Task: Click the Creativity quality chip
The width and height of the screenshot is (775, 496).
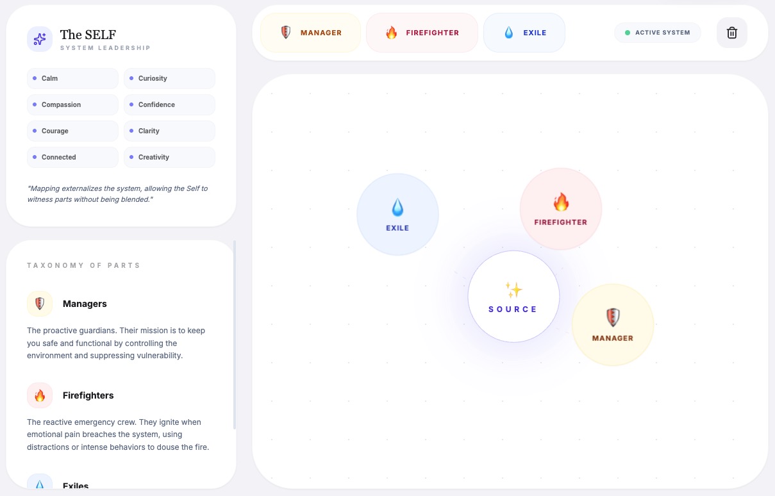Action: pos(169,157)
